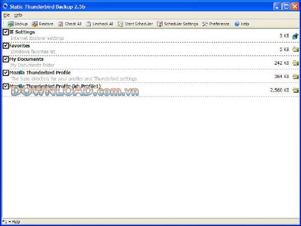Click the folder icon beside 364 KB
The image size is (301, 226).
pos(295,77)
